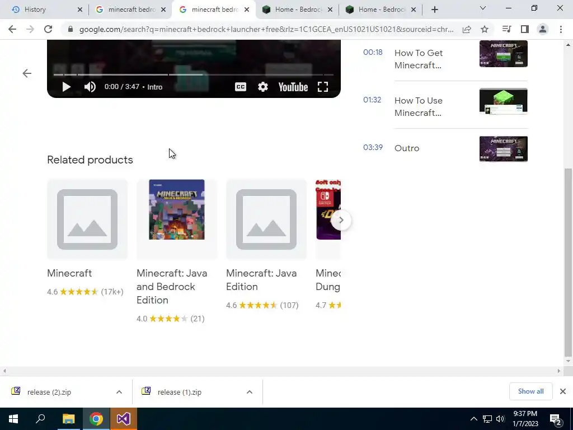
Task: Open Minecraft: Java Edition placeholder image
Action: tap(266, 219)
